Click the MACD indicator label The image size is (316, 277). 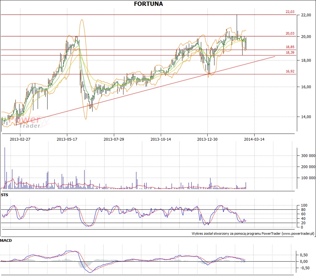(6, 241)
